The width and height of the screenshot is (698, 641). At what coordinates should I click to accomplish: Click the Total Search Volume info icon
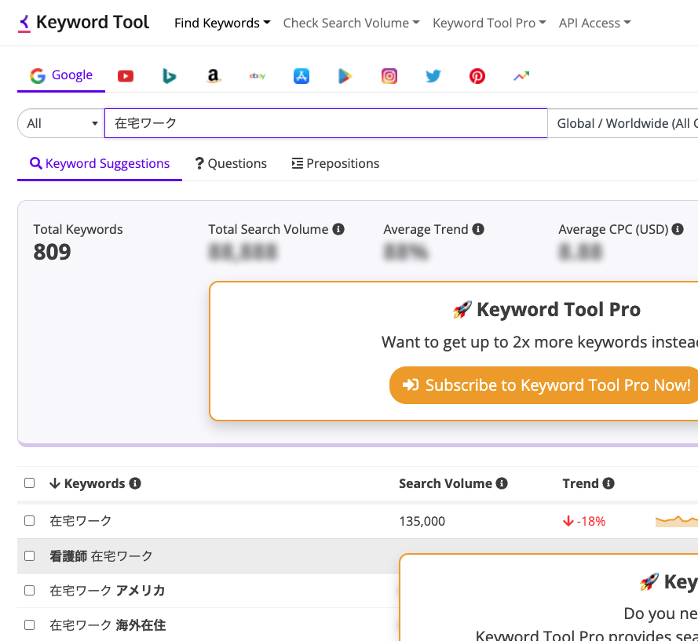(x=338, y=229)
